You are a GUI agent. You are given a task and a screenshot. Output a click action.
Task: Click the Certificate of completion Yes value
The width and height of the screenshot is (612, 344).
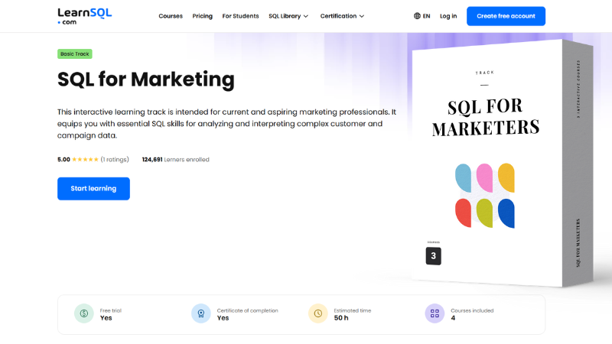click(x=223, y=318)
